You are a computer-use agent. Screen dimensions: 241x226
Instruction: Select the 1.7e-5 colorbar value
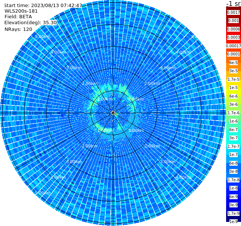point(234,79)
